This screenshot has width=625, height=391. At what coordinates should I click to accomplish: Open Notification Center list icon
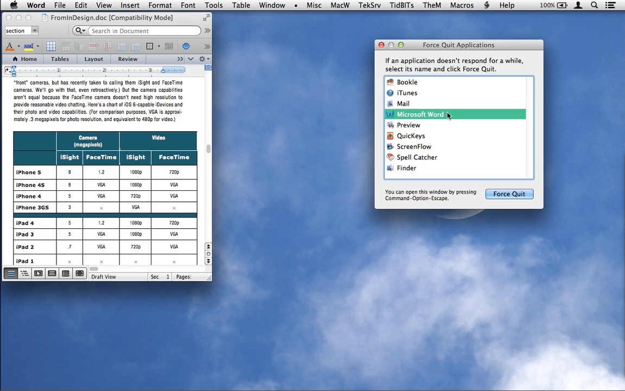click(x=610, y=5)
